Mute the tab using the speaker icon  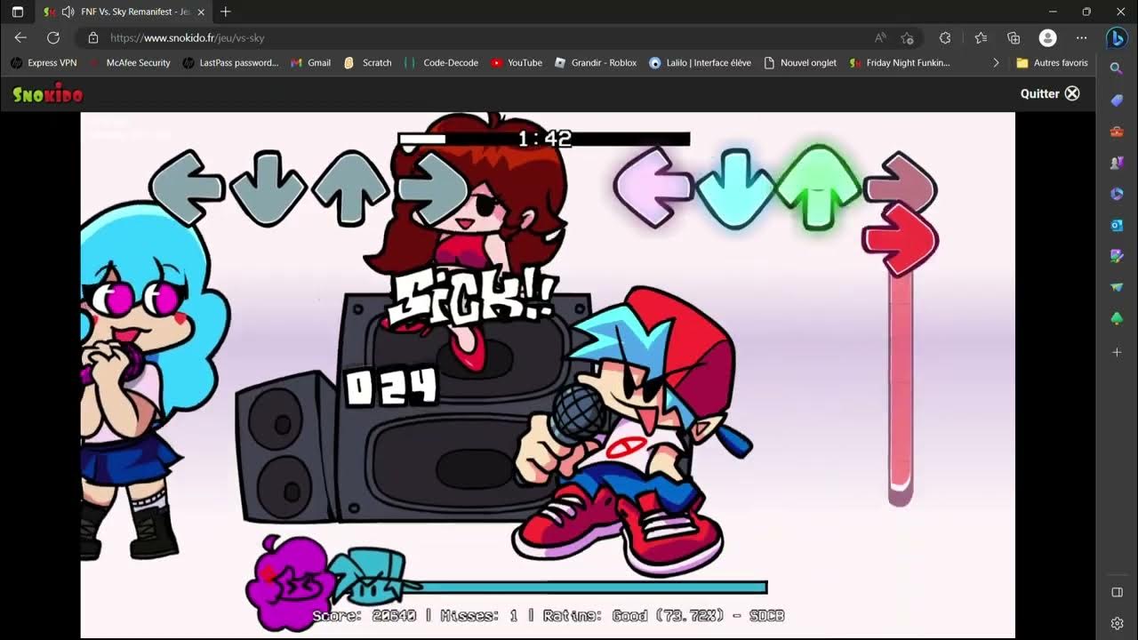(x=68, y=12)
